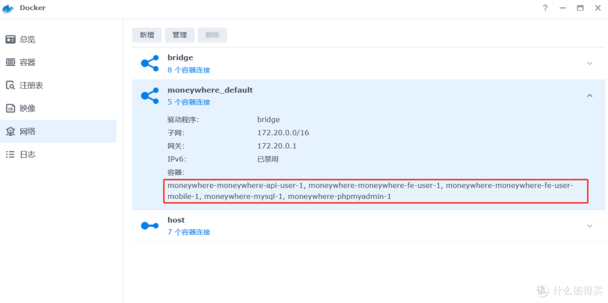The width and height of the screenshot is (608, 303).
Task: Click the disabled 删除 button
Action: pos(212,35)
